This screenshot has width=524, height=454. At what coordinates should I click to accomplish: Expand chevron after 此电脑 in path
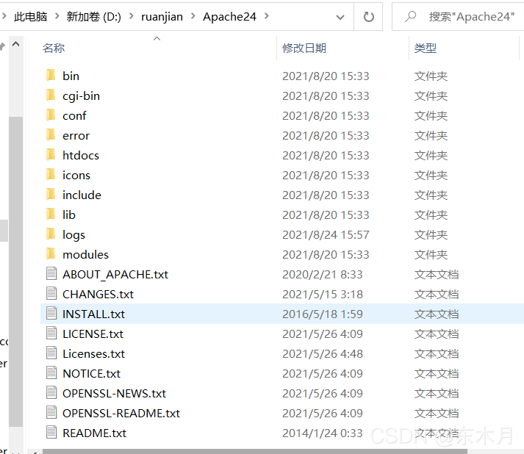tap(57, 16)
